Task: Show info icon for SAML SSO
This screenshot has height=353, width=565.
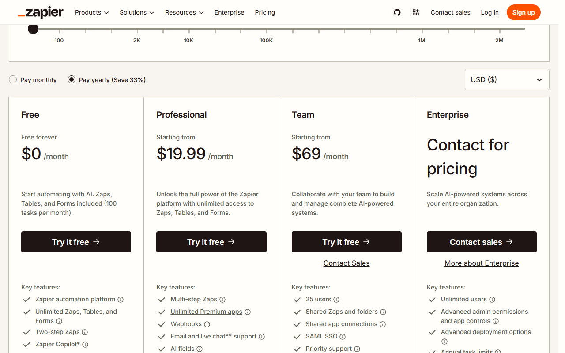Action: tap(343, 337)
